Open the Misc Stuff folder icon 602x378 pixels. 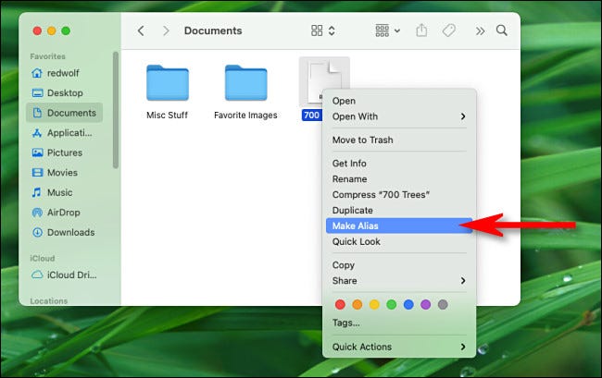pyautogui.click(x=167, y=83)
